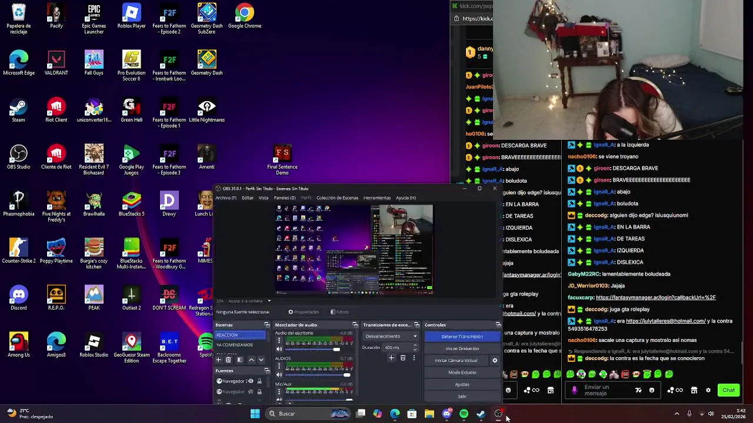Open the Herramientas menu in OBS

(377, 198)
